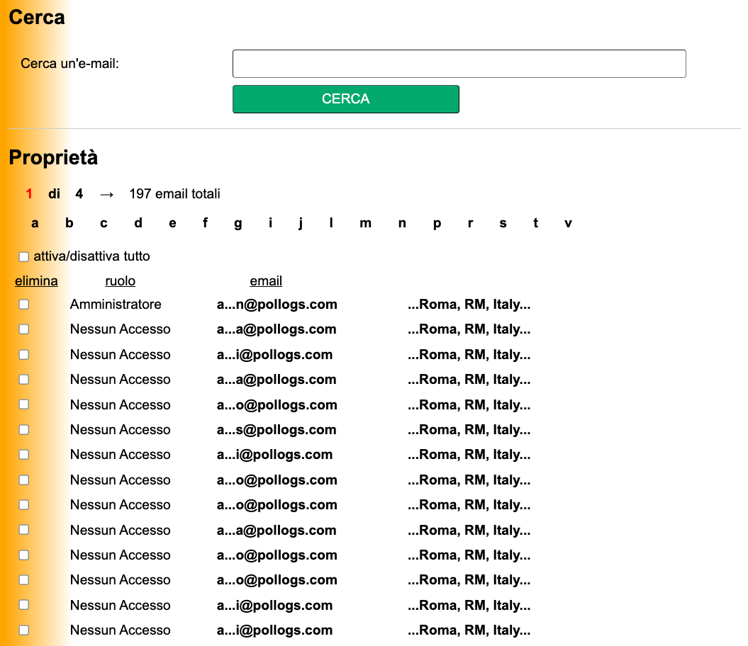Check the checkbox on the last visible row
Viewport: 748px width, 646px height.
pyautogui.click(x=23, y=630)
